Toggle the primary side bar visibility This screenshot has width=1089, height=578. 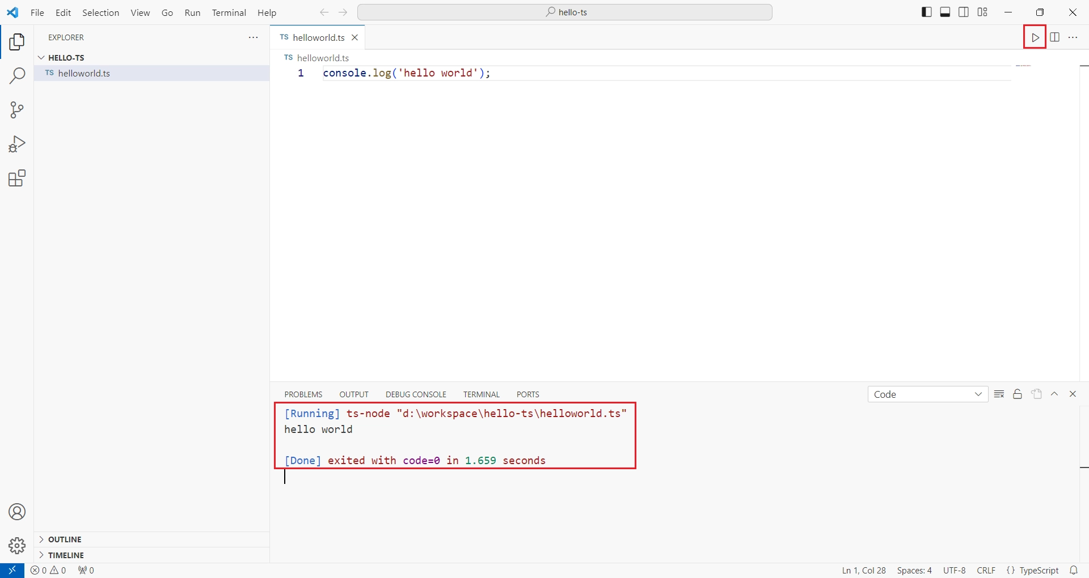click(x=927, y=12)
